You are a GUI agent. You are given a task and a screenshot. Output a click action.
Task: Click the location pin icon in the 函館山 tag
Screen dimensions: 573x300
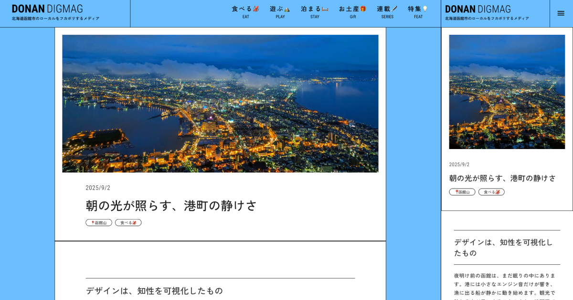click(x=93, y=222)
